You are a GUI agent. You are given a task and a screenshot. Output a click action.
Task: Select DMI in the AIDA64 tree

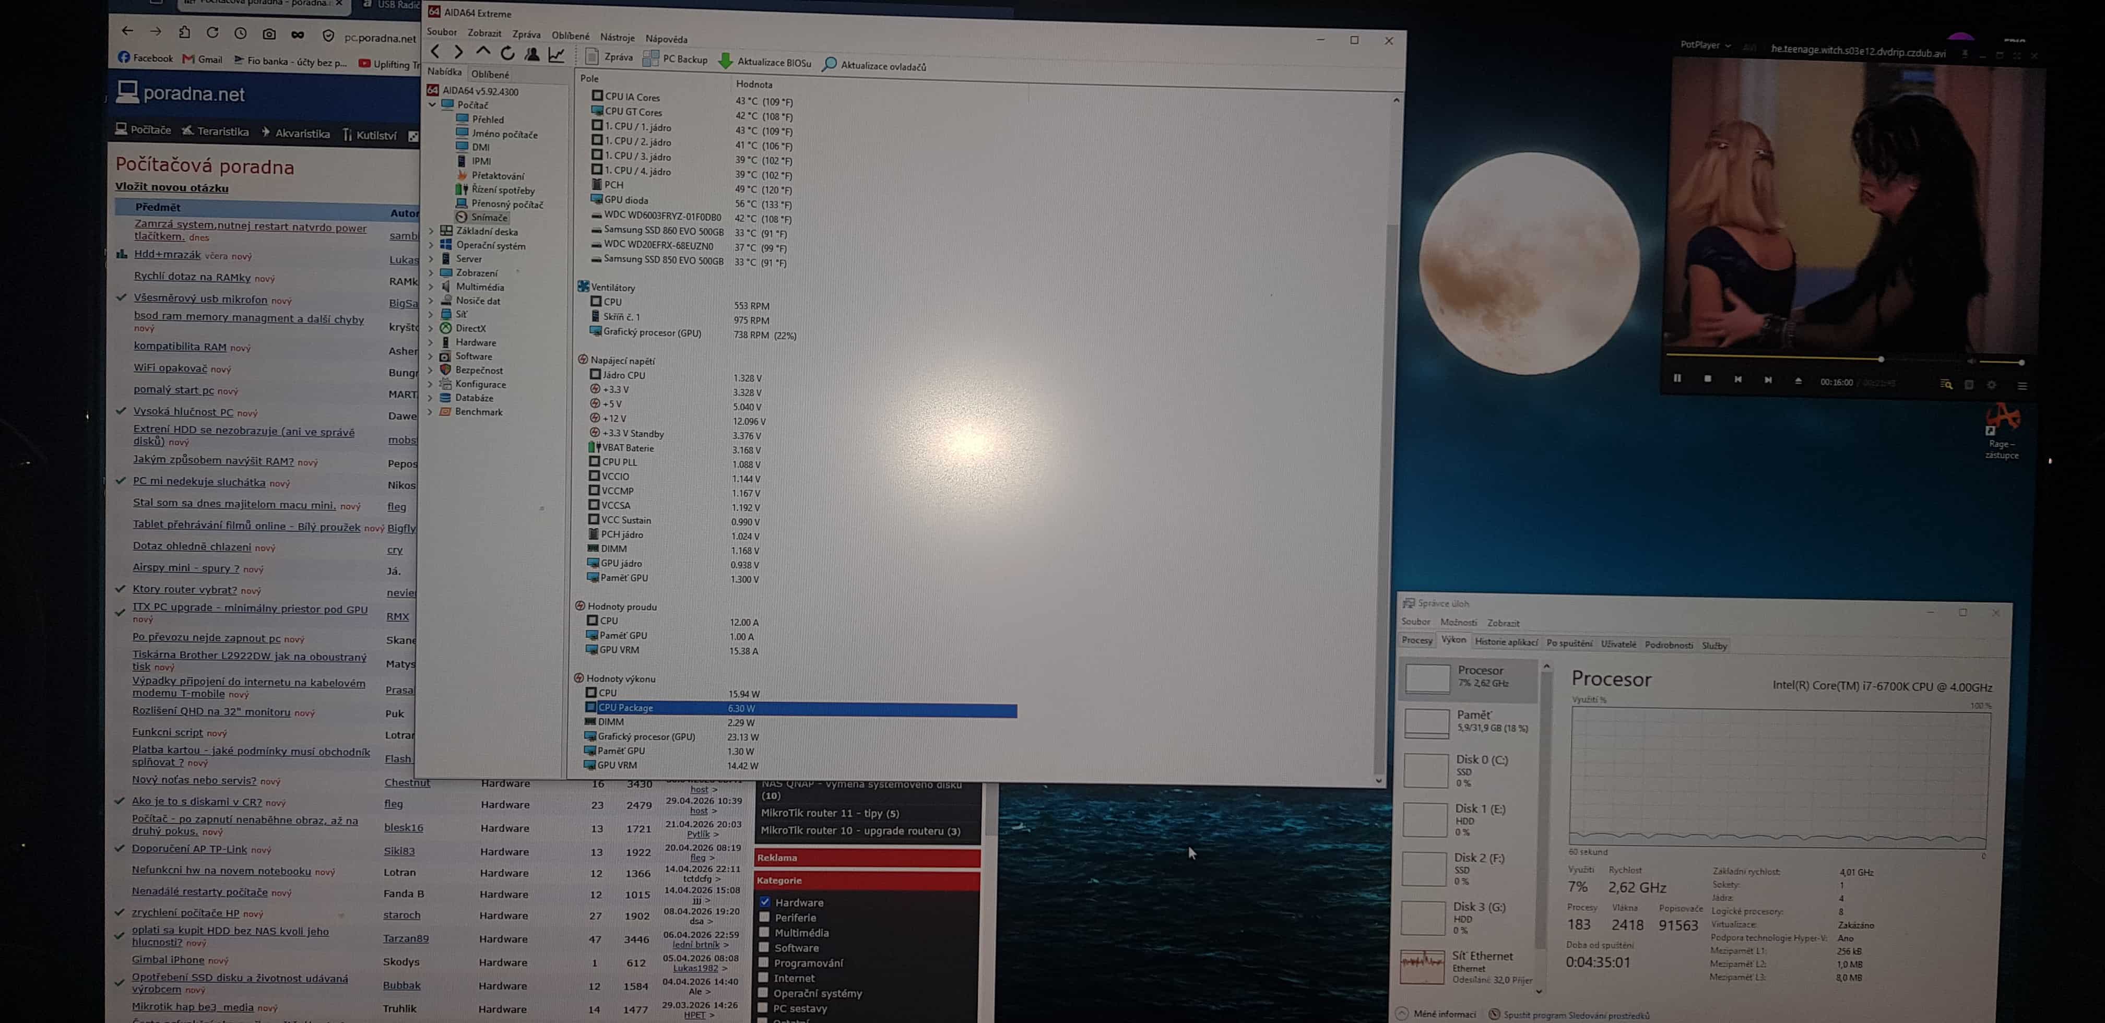[x=473, y=147]
